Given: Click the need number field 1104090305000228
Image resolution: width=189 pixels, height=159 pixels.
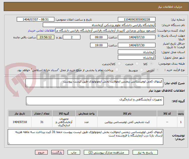Looking at the screenshot, I should [137, 20].
